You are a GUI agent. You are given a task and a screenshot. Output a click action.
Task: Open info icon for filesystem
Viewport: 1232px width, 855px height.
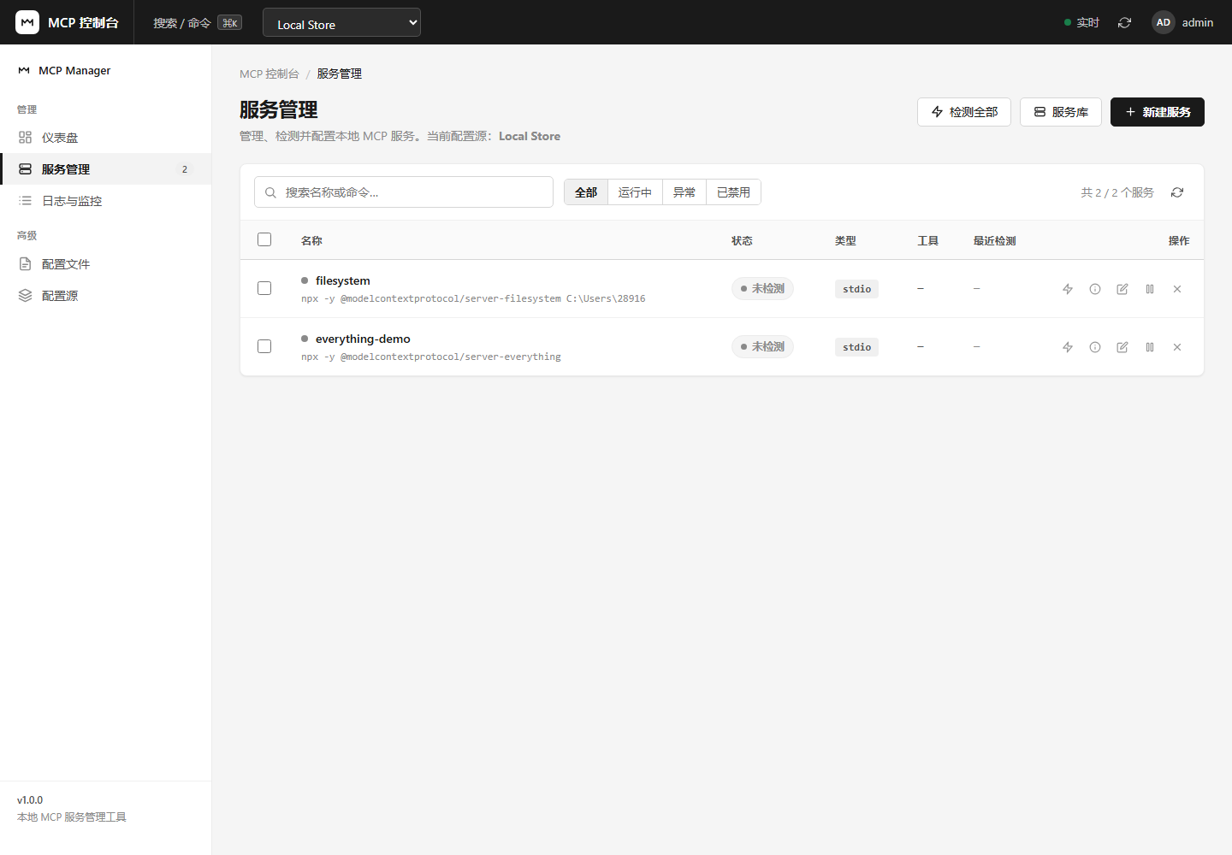pyautogui.click(x=1095, y=289)
